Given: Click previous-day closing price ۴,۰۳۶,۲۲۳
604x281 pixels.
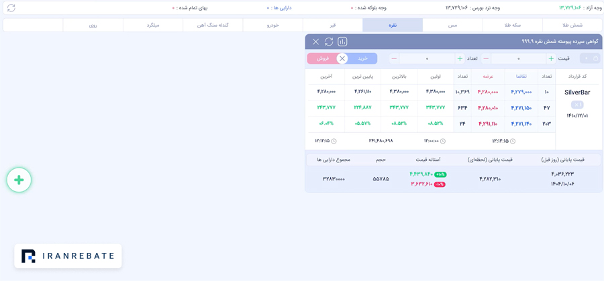Looking at the screenshot, I should (x=563, y=174).
